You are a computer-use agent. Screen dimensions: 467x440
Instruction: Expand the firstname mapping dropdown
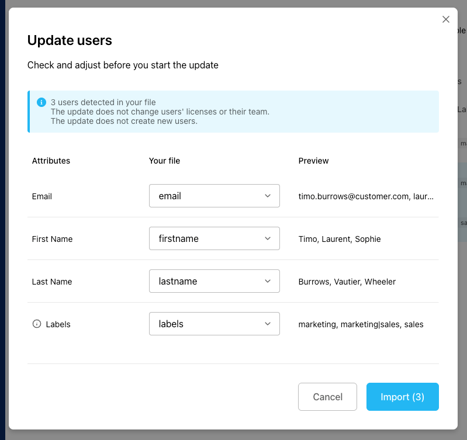(x=215, y=238)
